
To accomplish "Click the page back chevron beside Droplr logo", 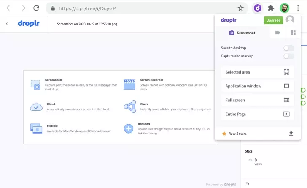I will 7,24.
